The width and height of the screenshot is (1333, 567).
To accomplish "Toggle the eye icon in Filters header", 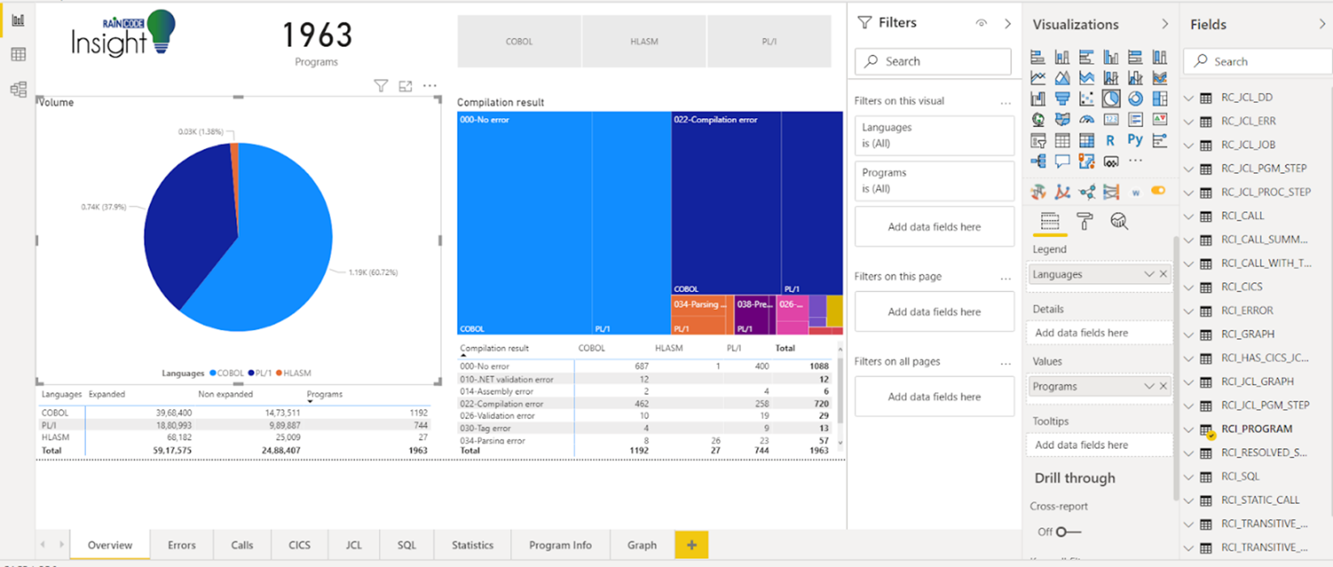I will click(x=981, y=23).
